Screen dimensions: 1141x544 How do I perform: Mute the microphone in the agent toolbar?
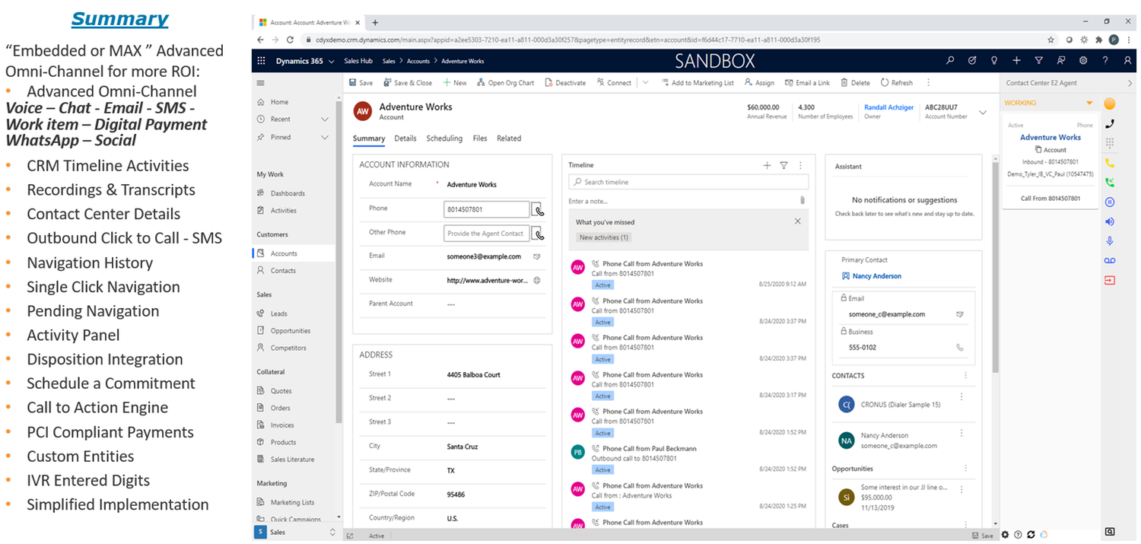point(1110,241)
